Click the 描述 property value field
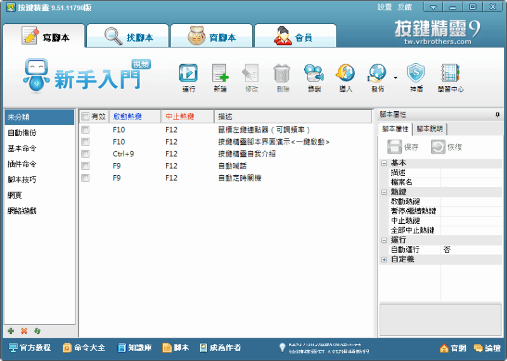The height and width of the screenshot is (361, 507). point(471,173)
